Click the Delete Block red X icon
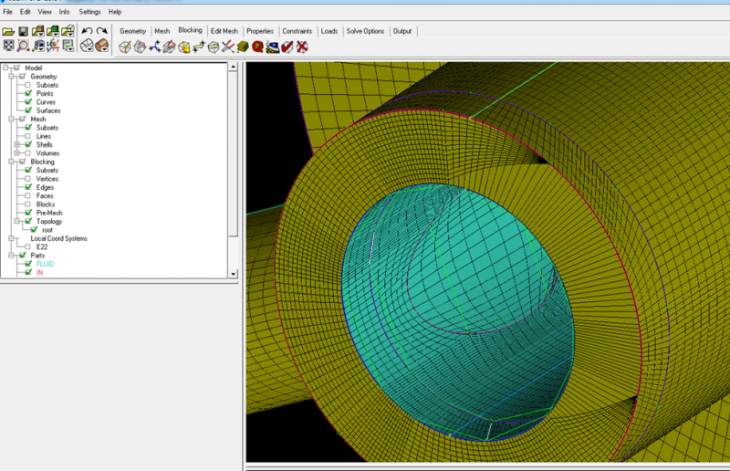 click(x=302, y=47)
